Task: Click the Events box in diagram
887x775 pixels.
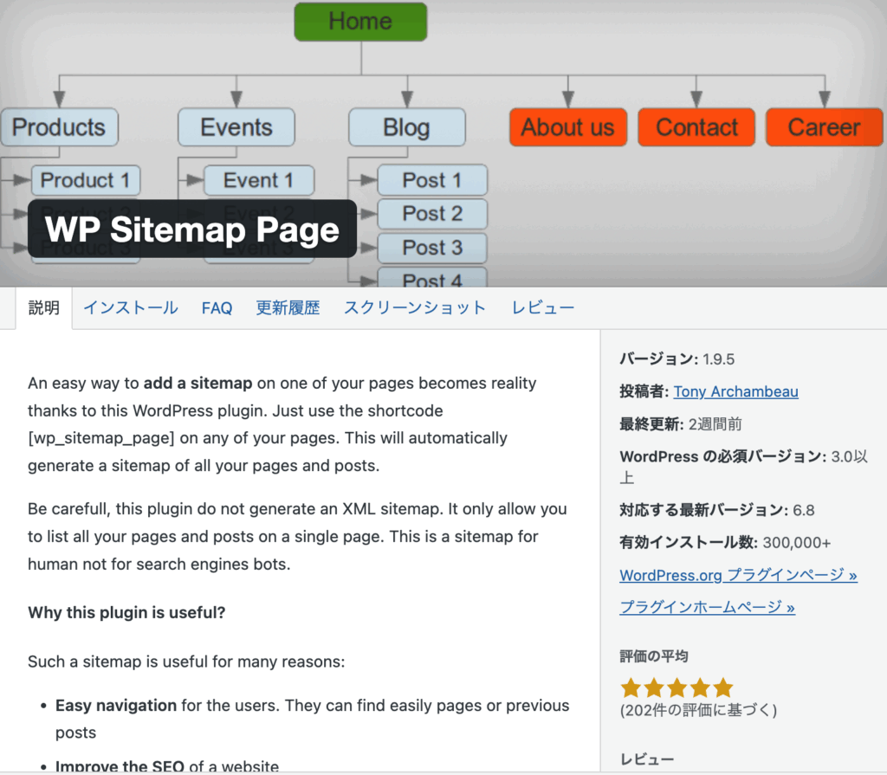Action: pyautogui.click(x=236, y=127)
